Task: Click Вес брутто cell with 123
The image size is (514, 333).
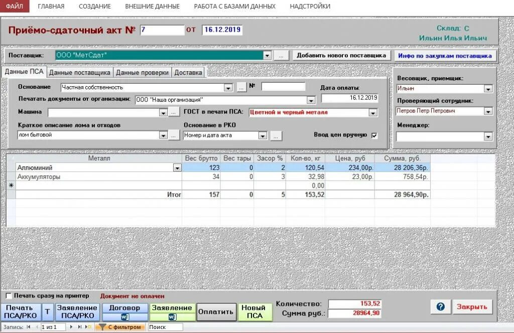Action: 201,168
